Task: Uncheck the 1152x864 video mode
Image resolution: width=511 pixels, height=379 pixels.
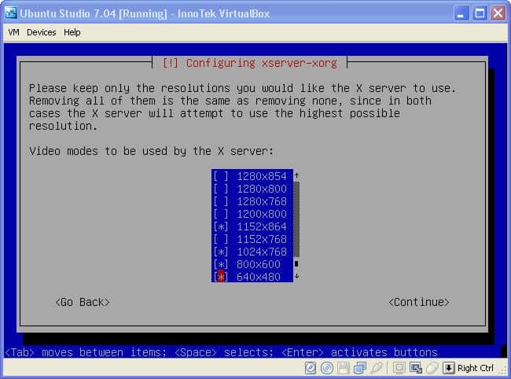Action: coord(220,226)
